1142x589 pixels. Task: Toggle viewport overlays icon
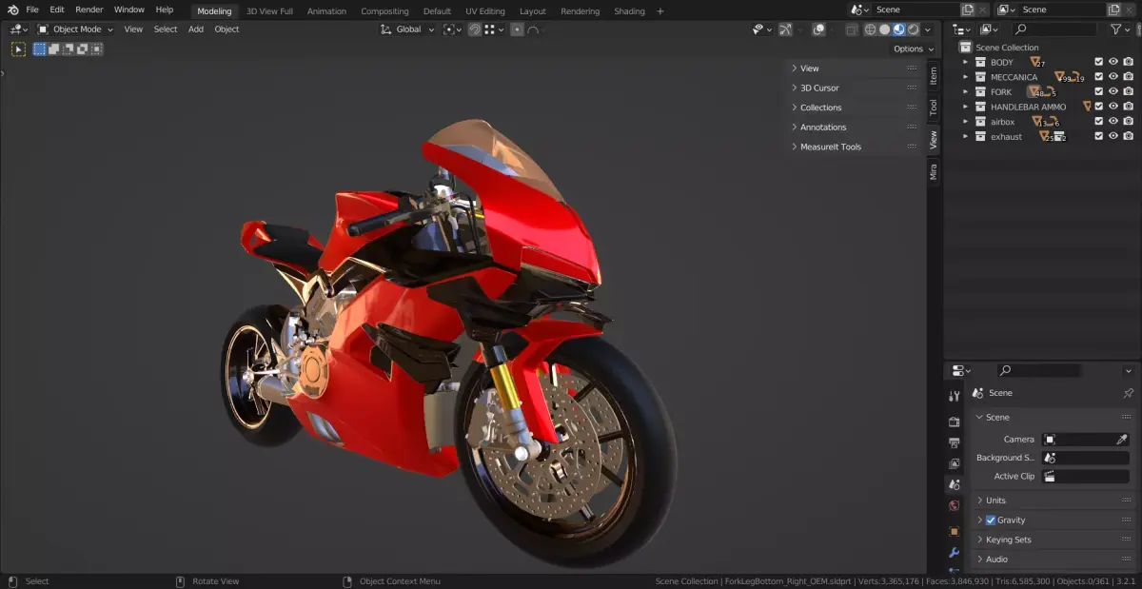click(818, 29)
